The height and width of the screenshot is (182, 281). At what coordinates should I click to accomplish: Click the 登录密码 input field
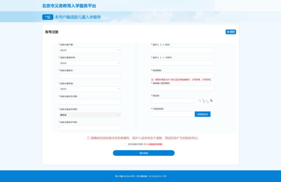tap(182, 75)
